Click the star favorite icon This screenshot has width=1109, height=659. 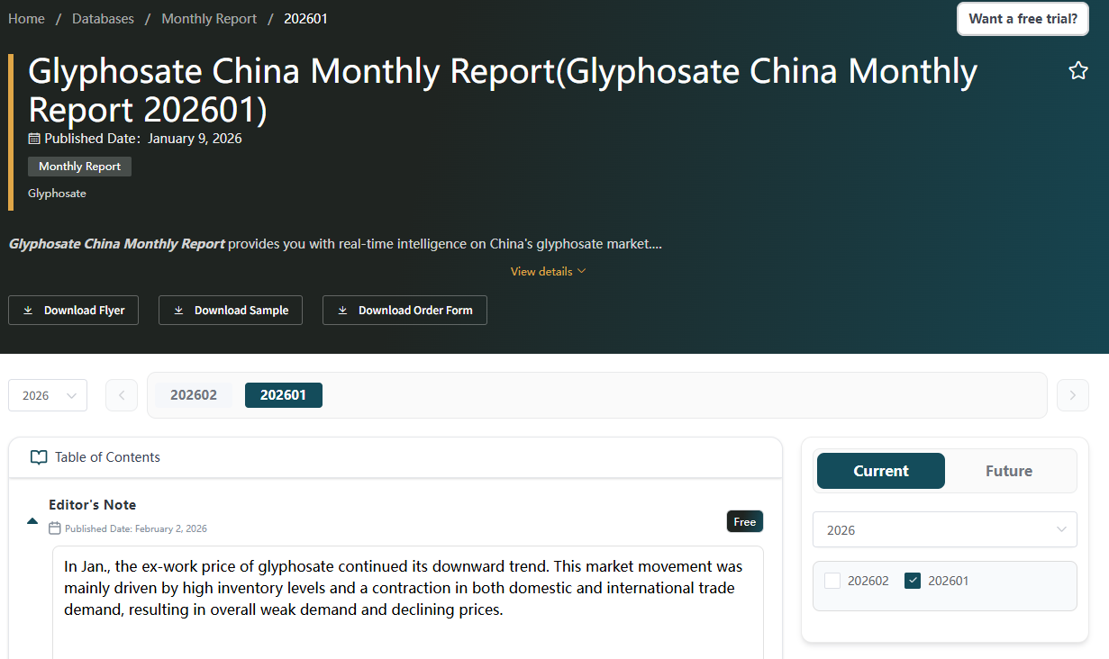(1077, 71)
